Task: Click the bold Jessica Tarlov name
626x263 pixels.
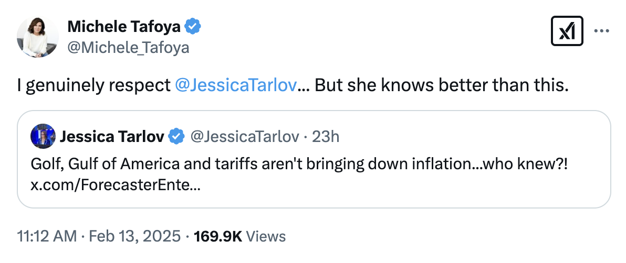Action: (x=113, y=137)
